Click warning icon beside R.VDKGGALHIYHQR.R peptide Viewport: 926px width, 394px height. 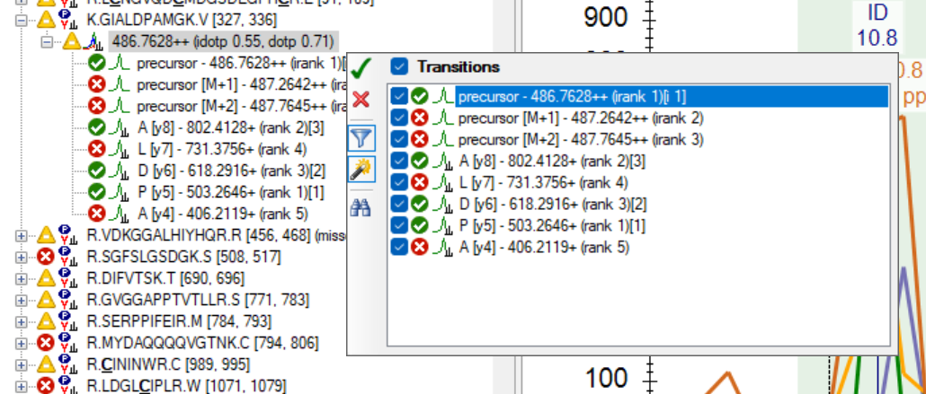(x=45, y=235)
